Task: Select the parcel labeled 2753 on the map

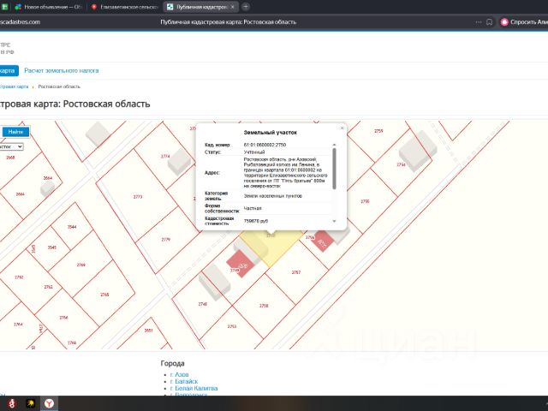Action: pos(232,326)
